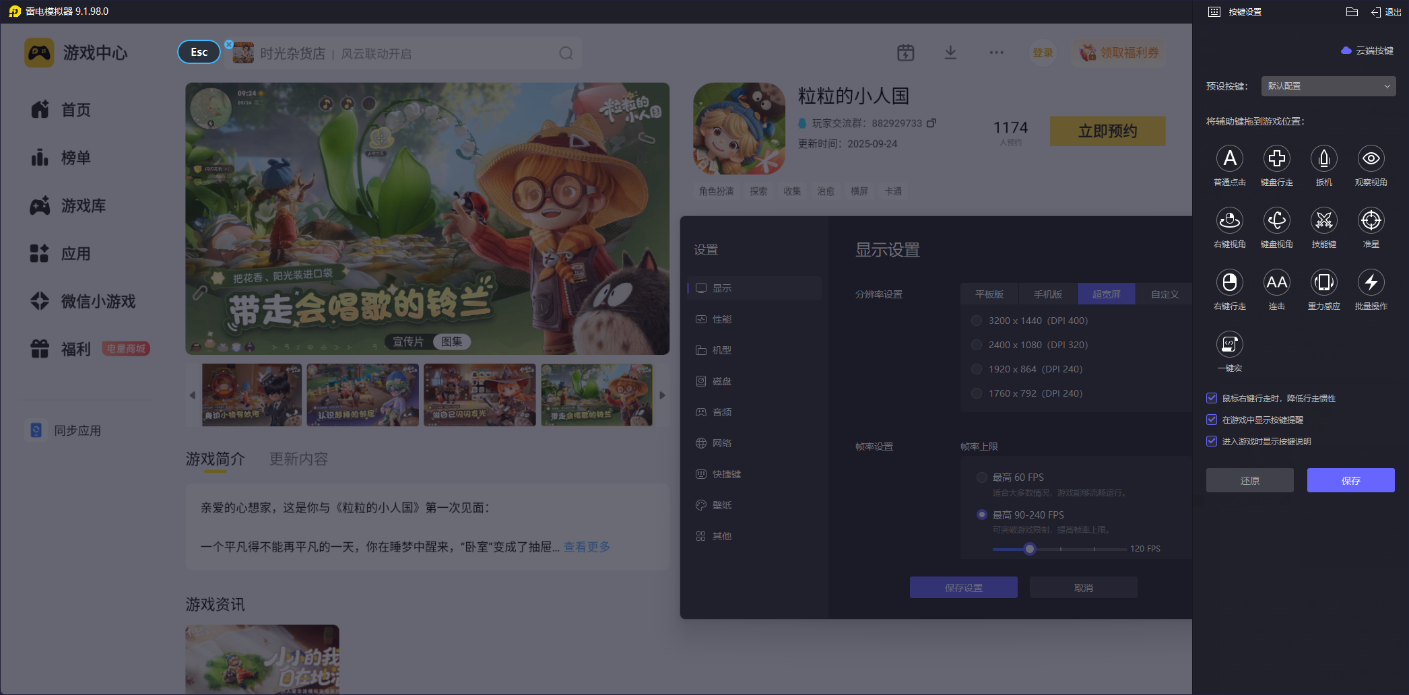Screen dimensions: 1409x695
Task: Open the 查看更多 link
Action: click(587, 547)
